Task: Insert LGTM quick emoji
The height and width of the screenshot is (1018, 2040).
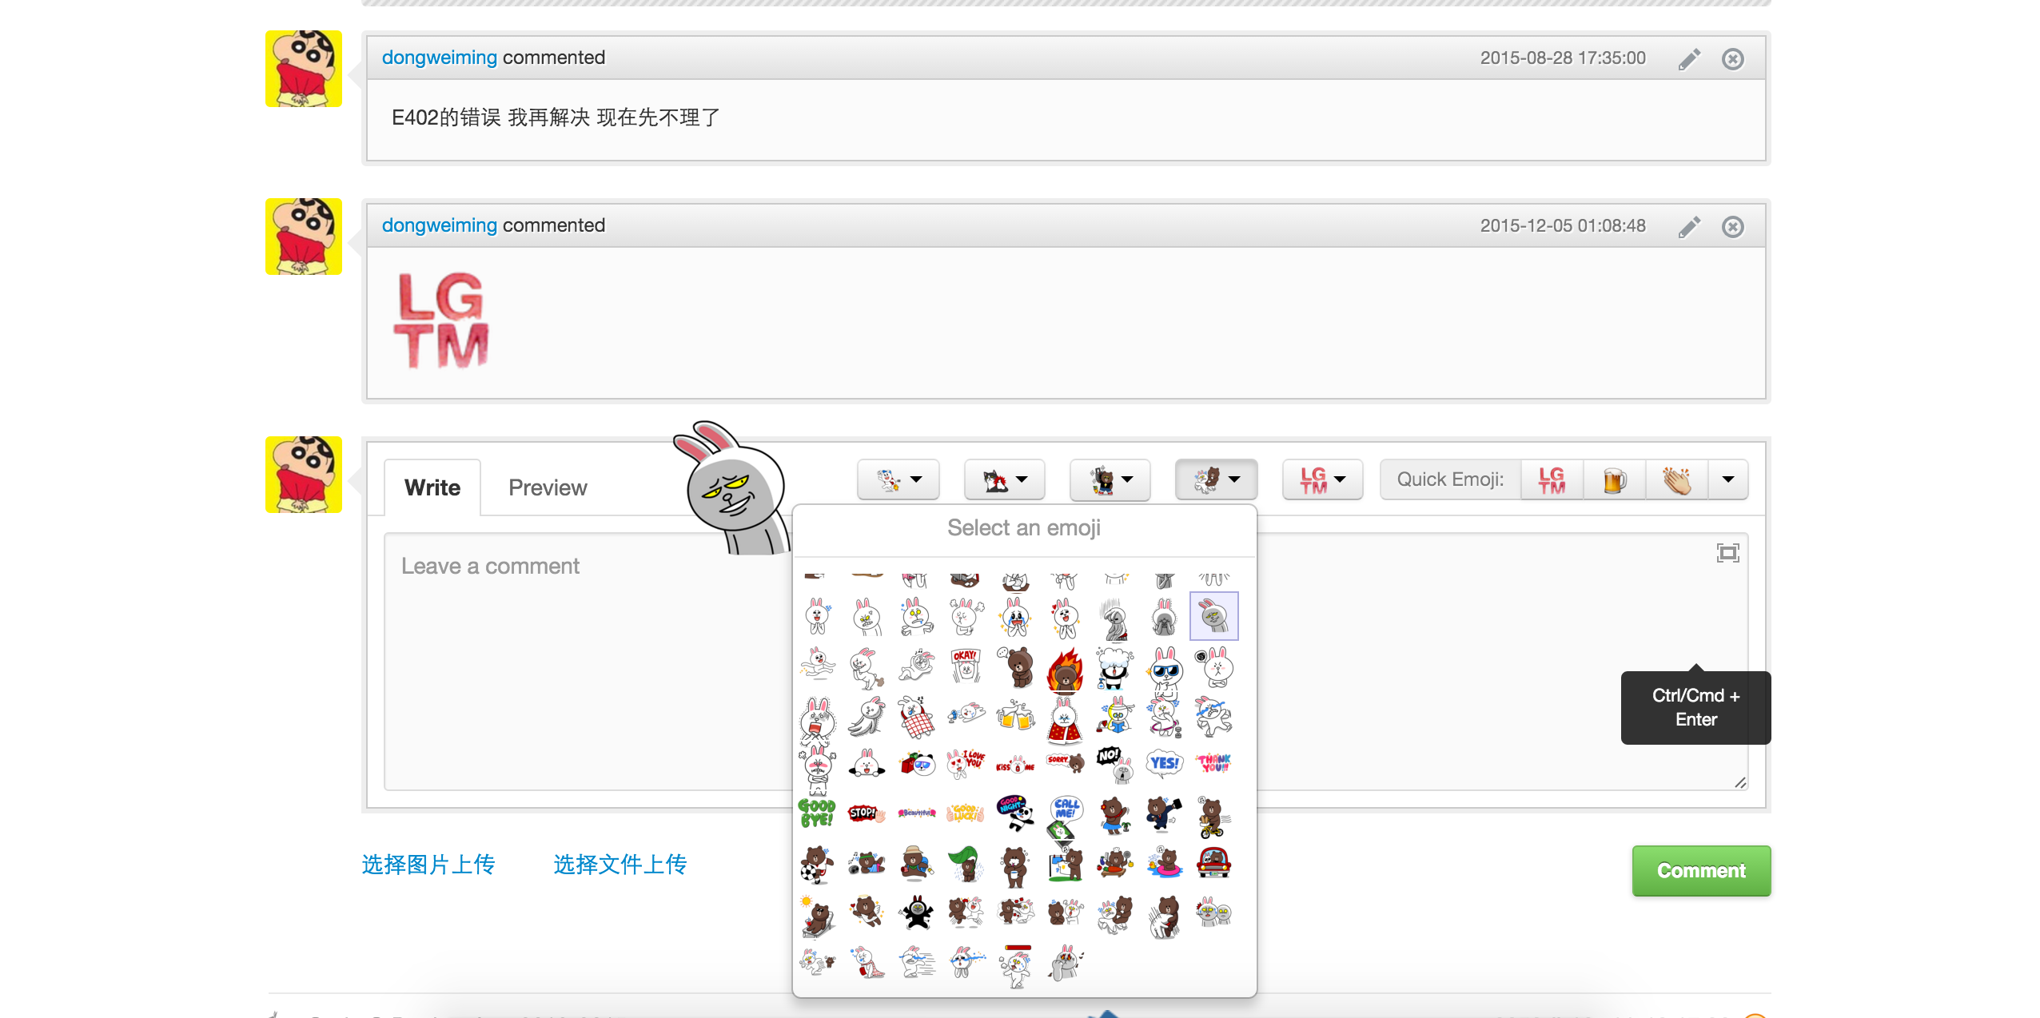Action: tap(1552, 479)
